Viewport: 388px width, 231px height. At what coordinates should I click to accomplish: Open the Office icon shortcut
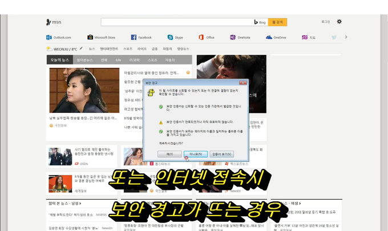coord(201,37)
